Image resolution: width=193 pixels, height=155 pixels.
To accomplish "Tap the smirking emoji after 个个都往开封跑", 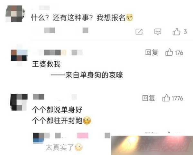I will (87, 120).
